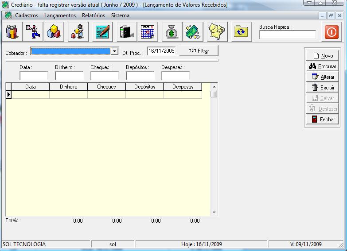Click the Alterar button

tap(323, 77)
